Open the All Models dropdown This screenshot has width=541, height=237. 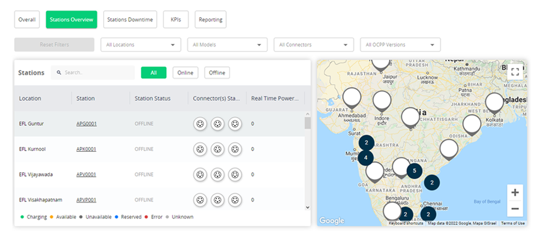tap(227, 45)
